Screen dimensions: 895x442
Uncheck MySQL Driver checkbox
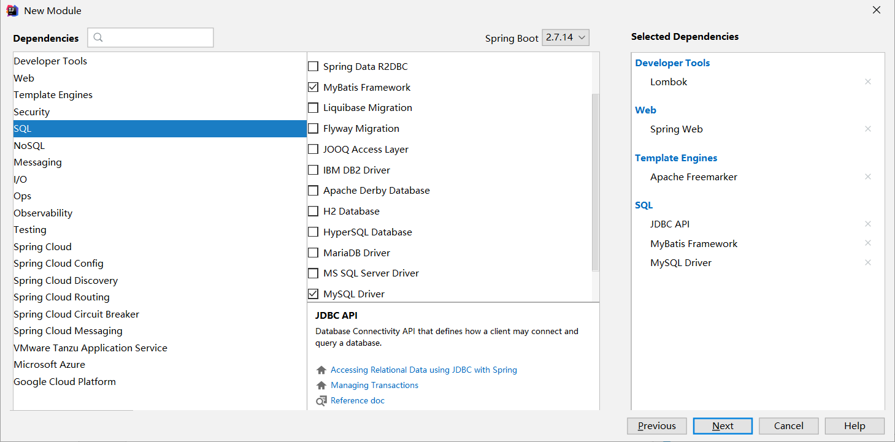pyautogui.click(x=313, y=294)
